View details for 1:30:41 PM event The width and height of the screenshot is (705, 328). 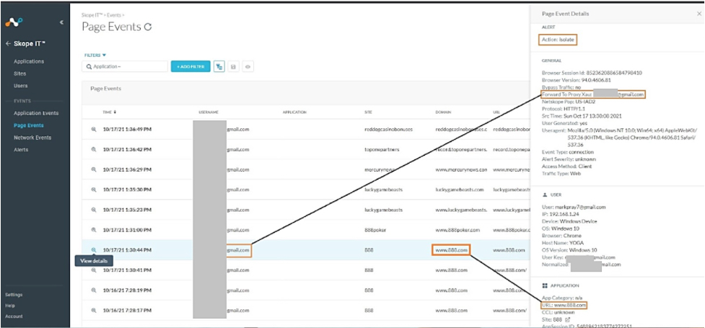point(94,270)
